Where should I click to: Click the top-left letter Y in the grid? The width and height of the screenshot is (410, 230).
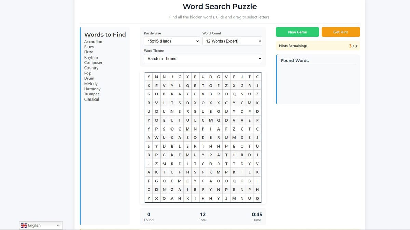(x=149, y=77)
